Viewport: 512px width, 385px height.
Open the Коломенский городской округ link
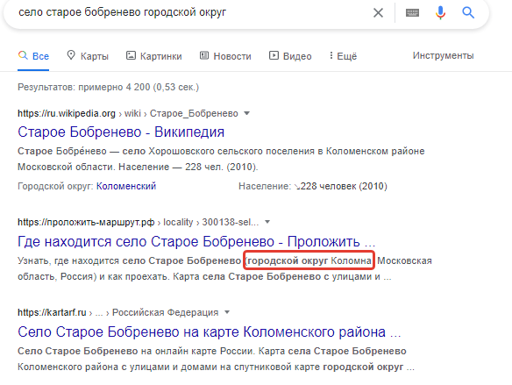[x=126, y=186]
